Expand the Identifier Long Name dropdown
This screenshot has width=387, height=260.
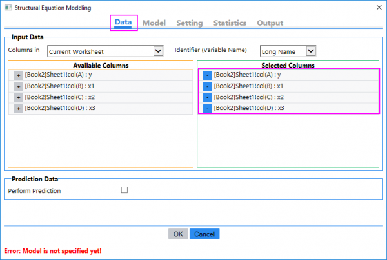311,51
